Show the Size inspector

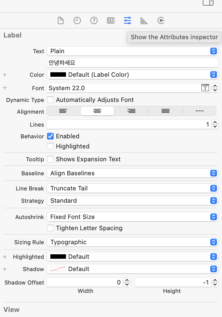pyautogui.click(x=144, y=20)
